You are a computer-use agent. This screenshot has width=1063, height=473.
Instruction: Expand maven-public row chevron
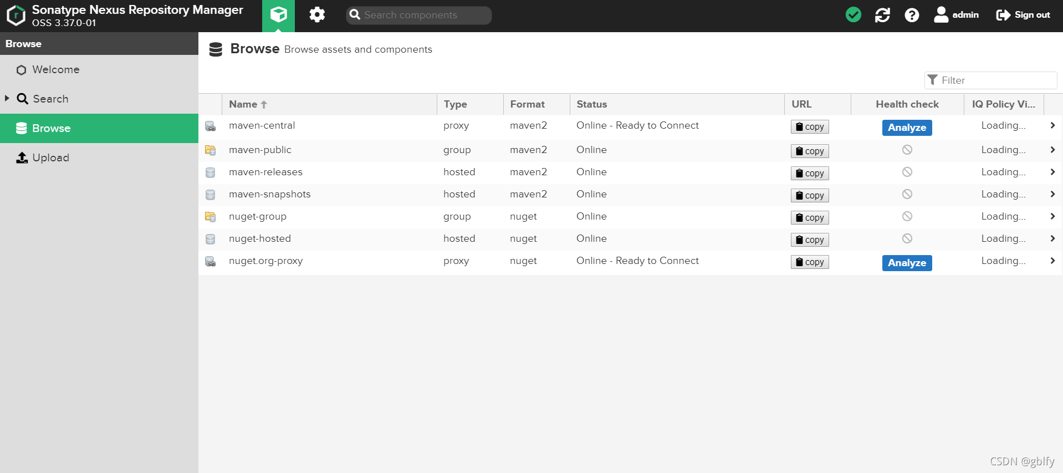pos(1052,150)
